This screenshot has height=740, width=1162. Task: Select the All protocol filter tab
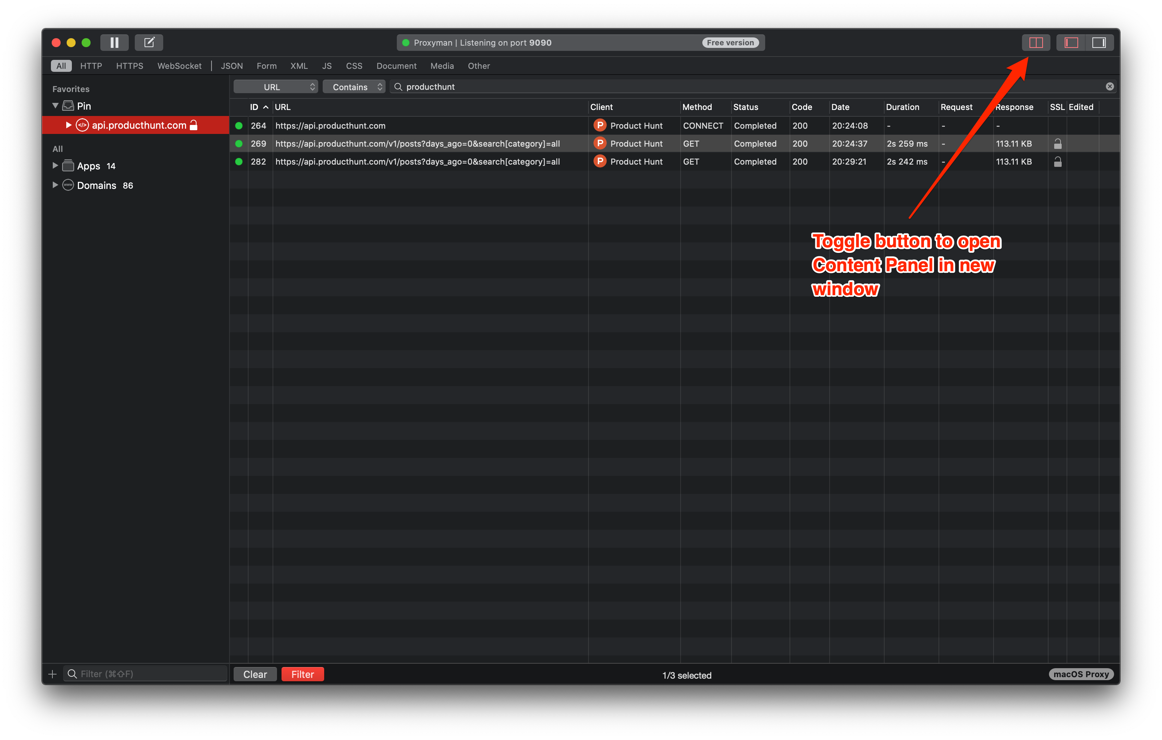(x=61, y=65)
